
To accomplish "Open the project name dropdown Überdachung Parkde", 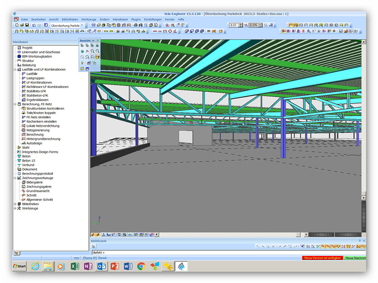I will pos(82,25).
